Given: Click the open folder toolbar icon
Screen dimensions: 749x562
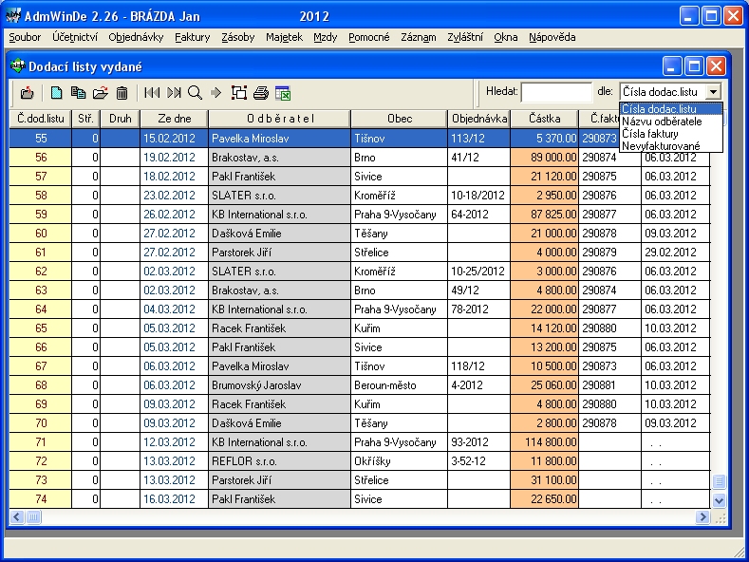Looking at the screenshot, I should click(101, 92).
